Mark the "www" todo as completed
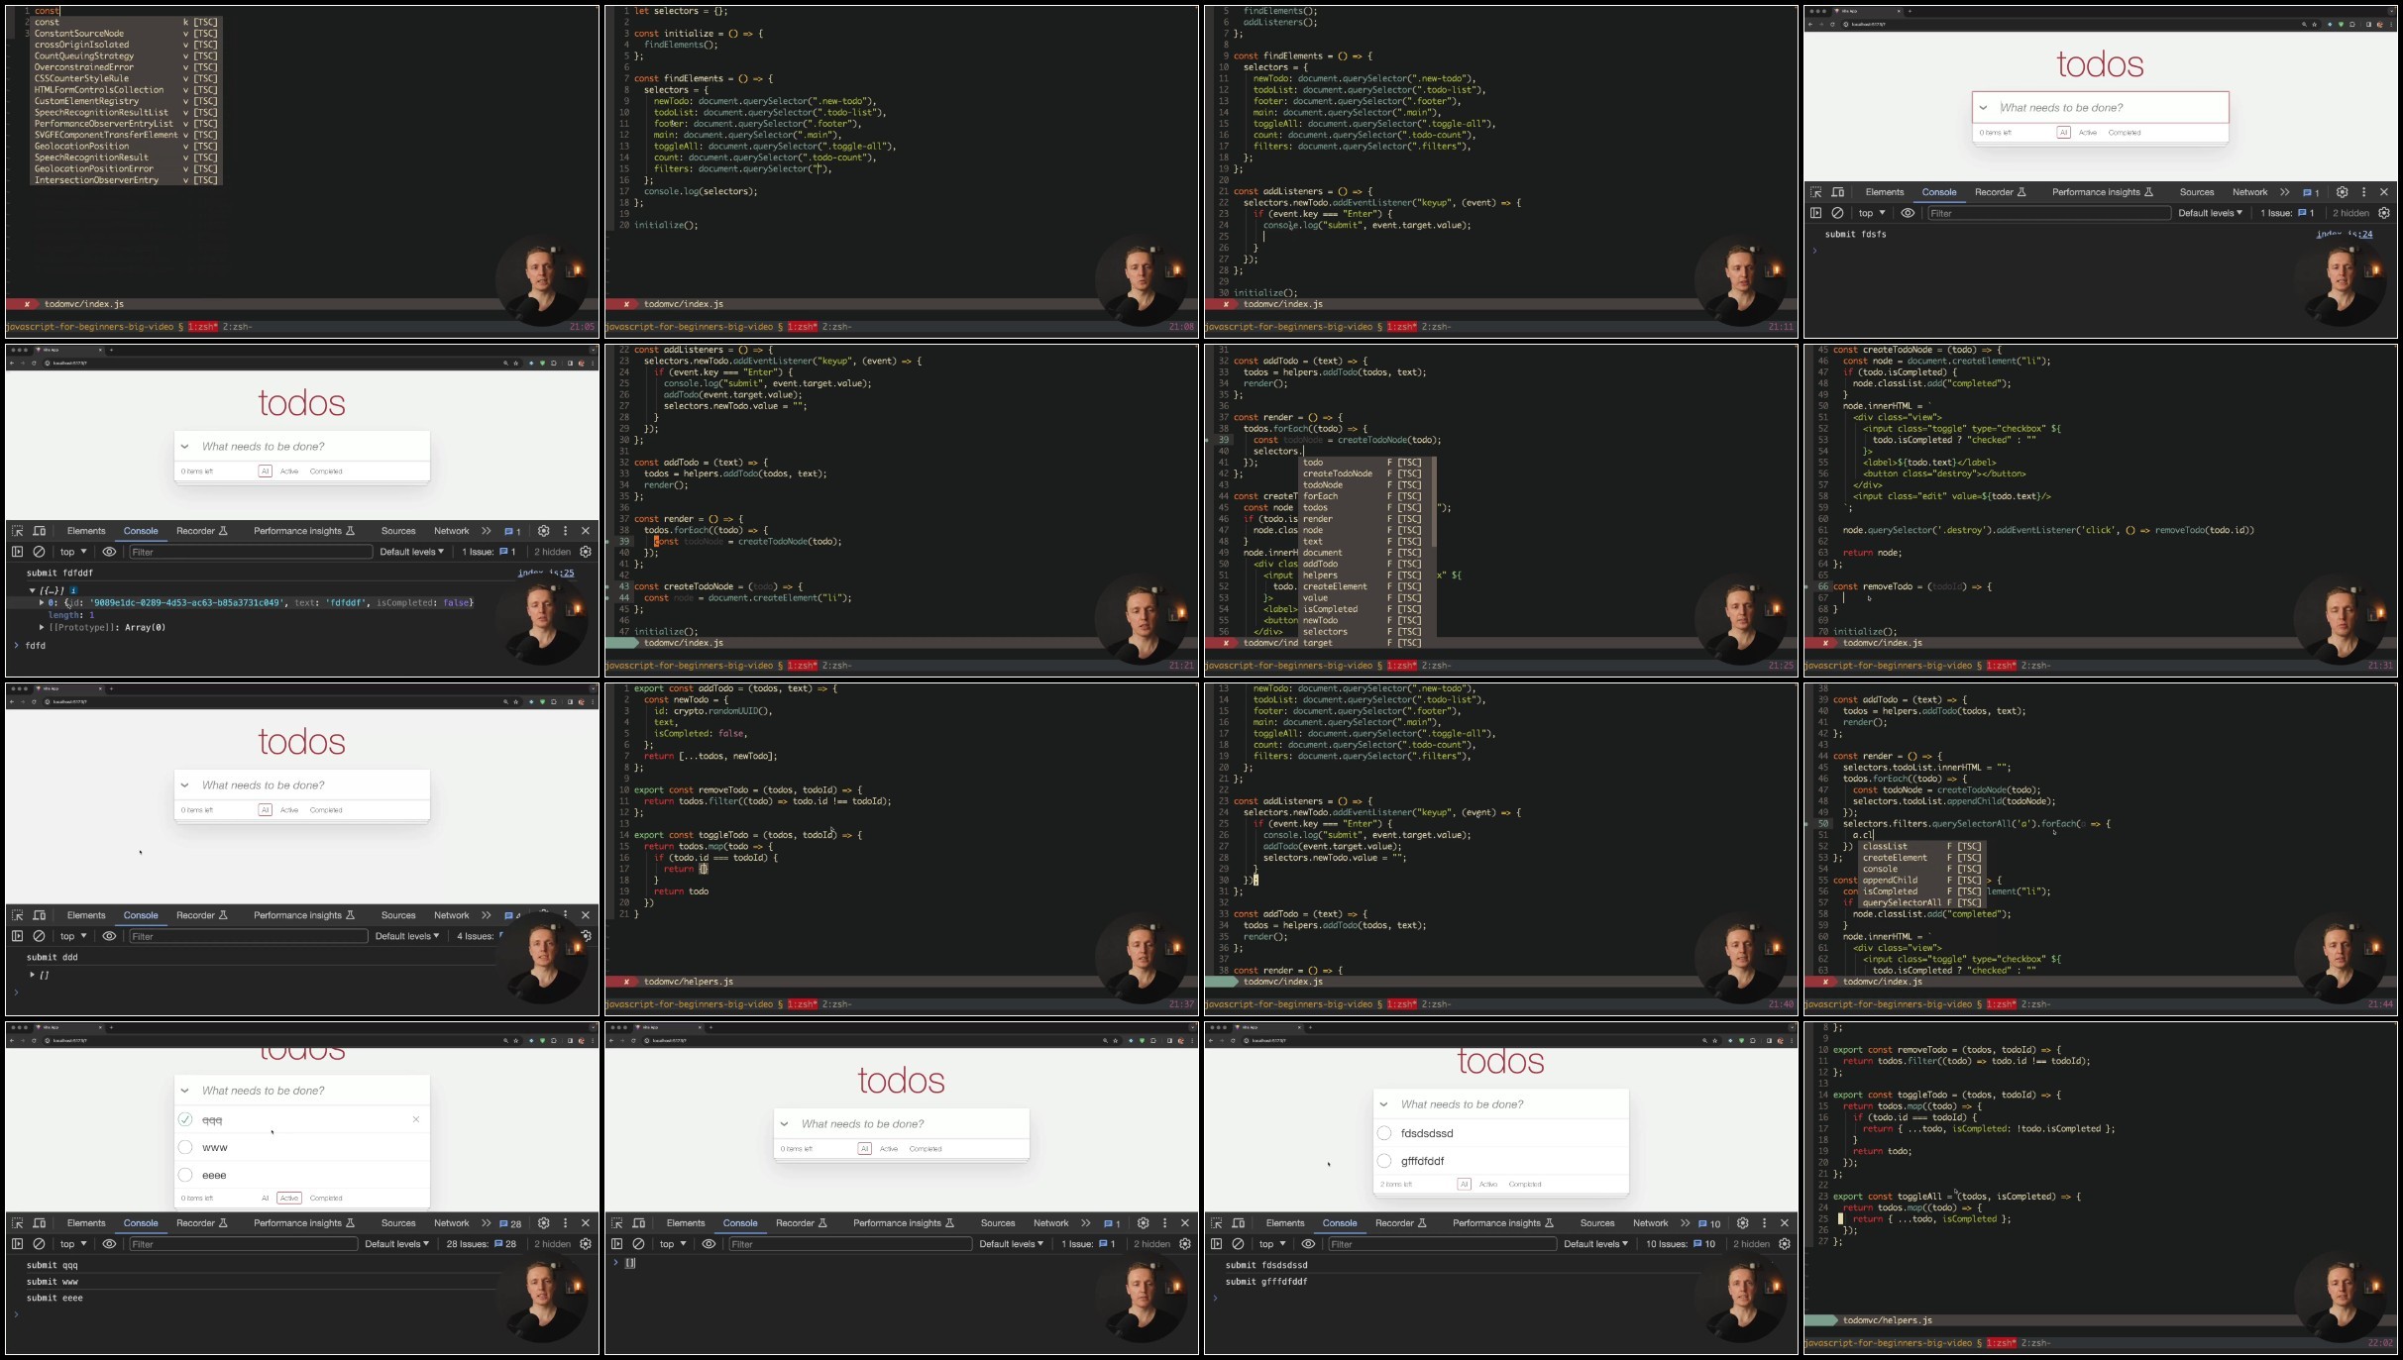This screenshot has height=1360, width=2403. (185, 1147)
